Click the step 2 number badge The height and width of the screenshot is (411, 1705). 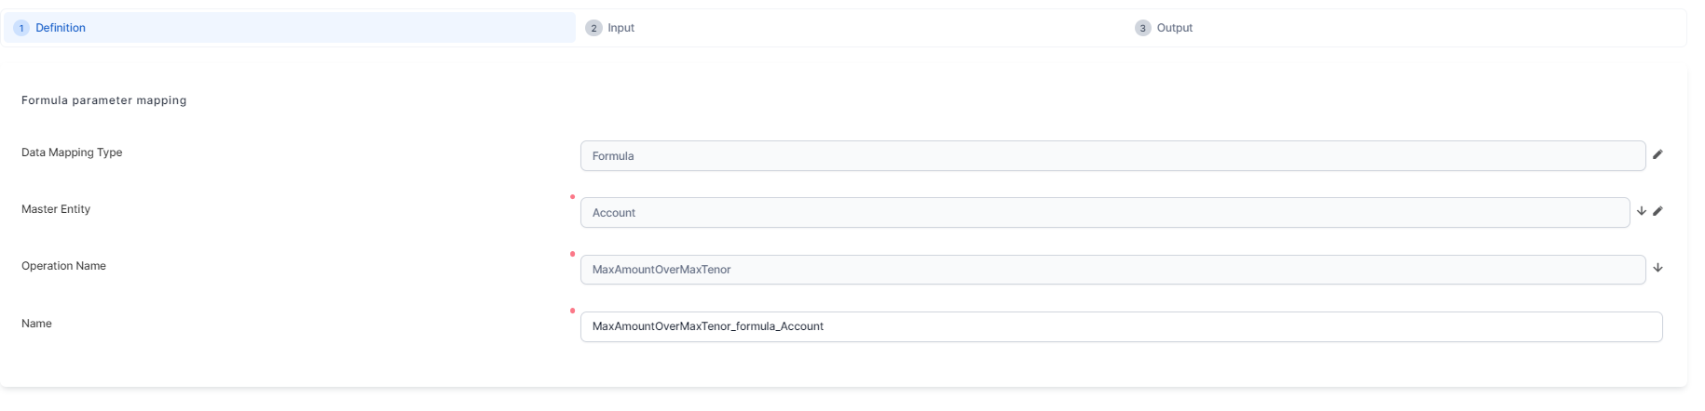[593, 28]
